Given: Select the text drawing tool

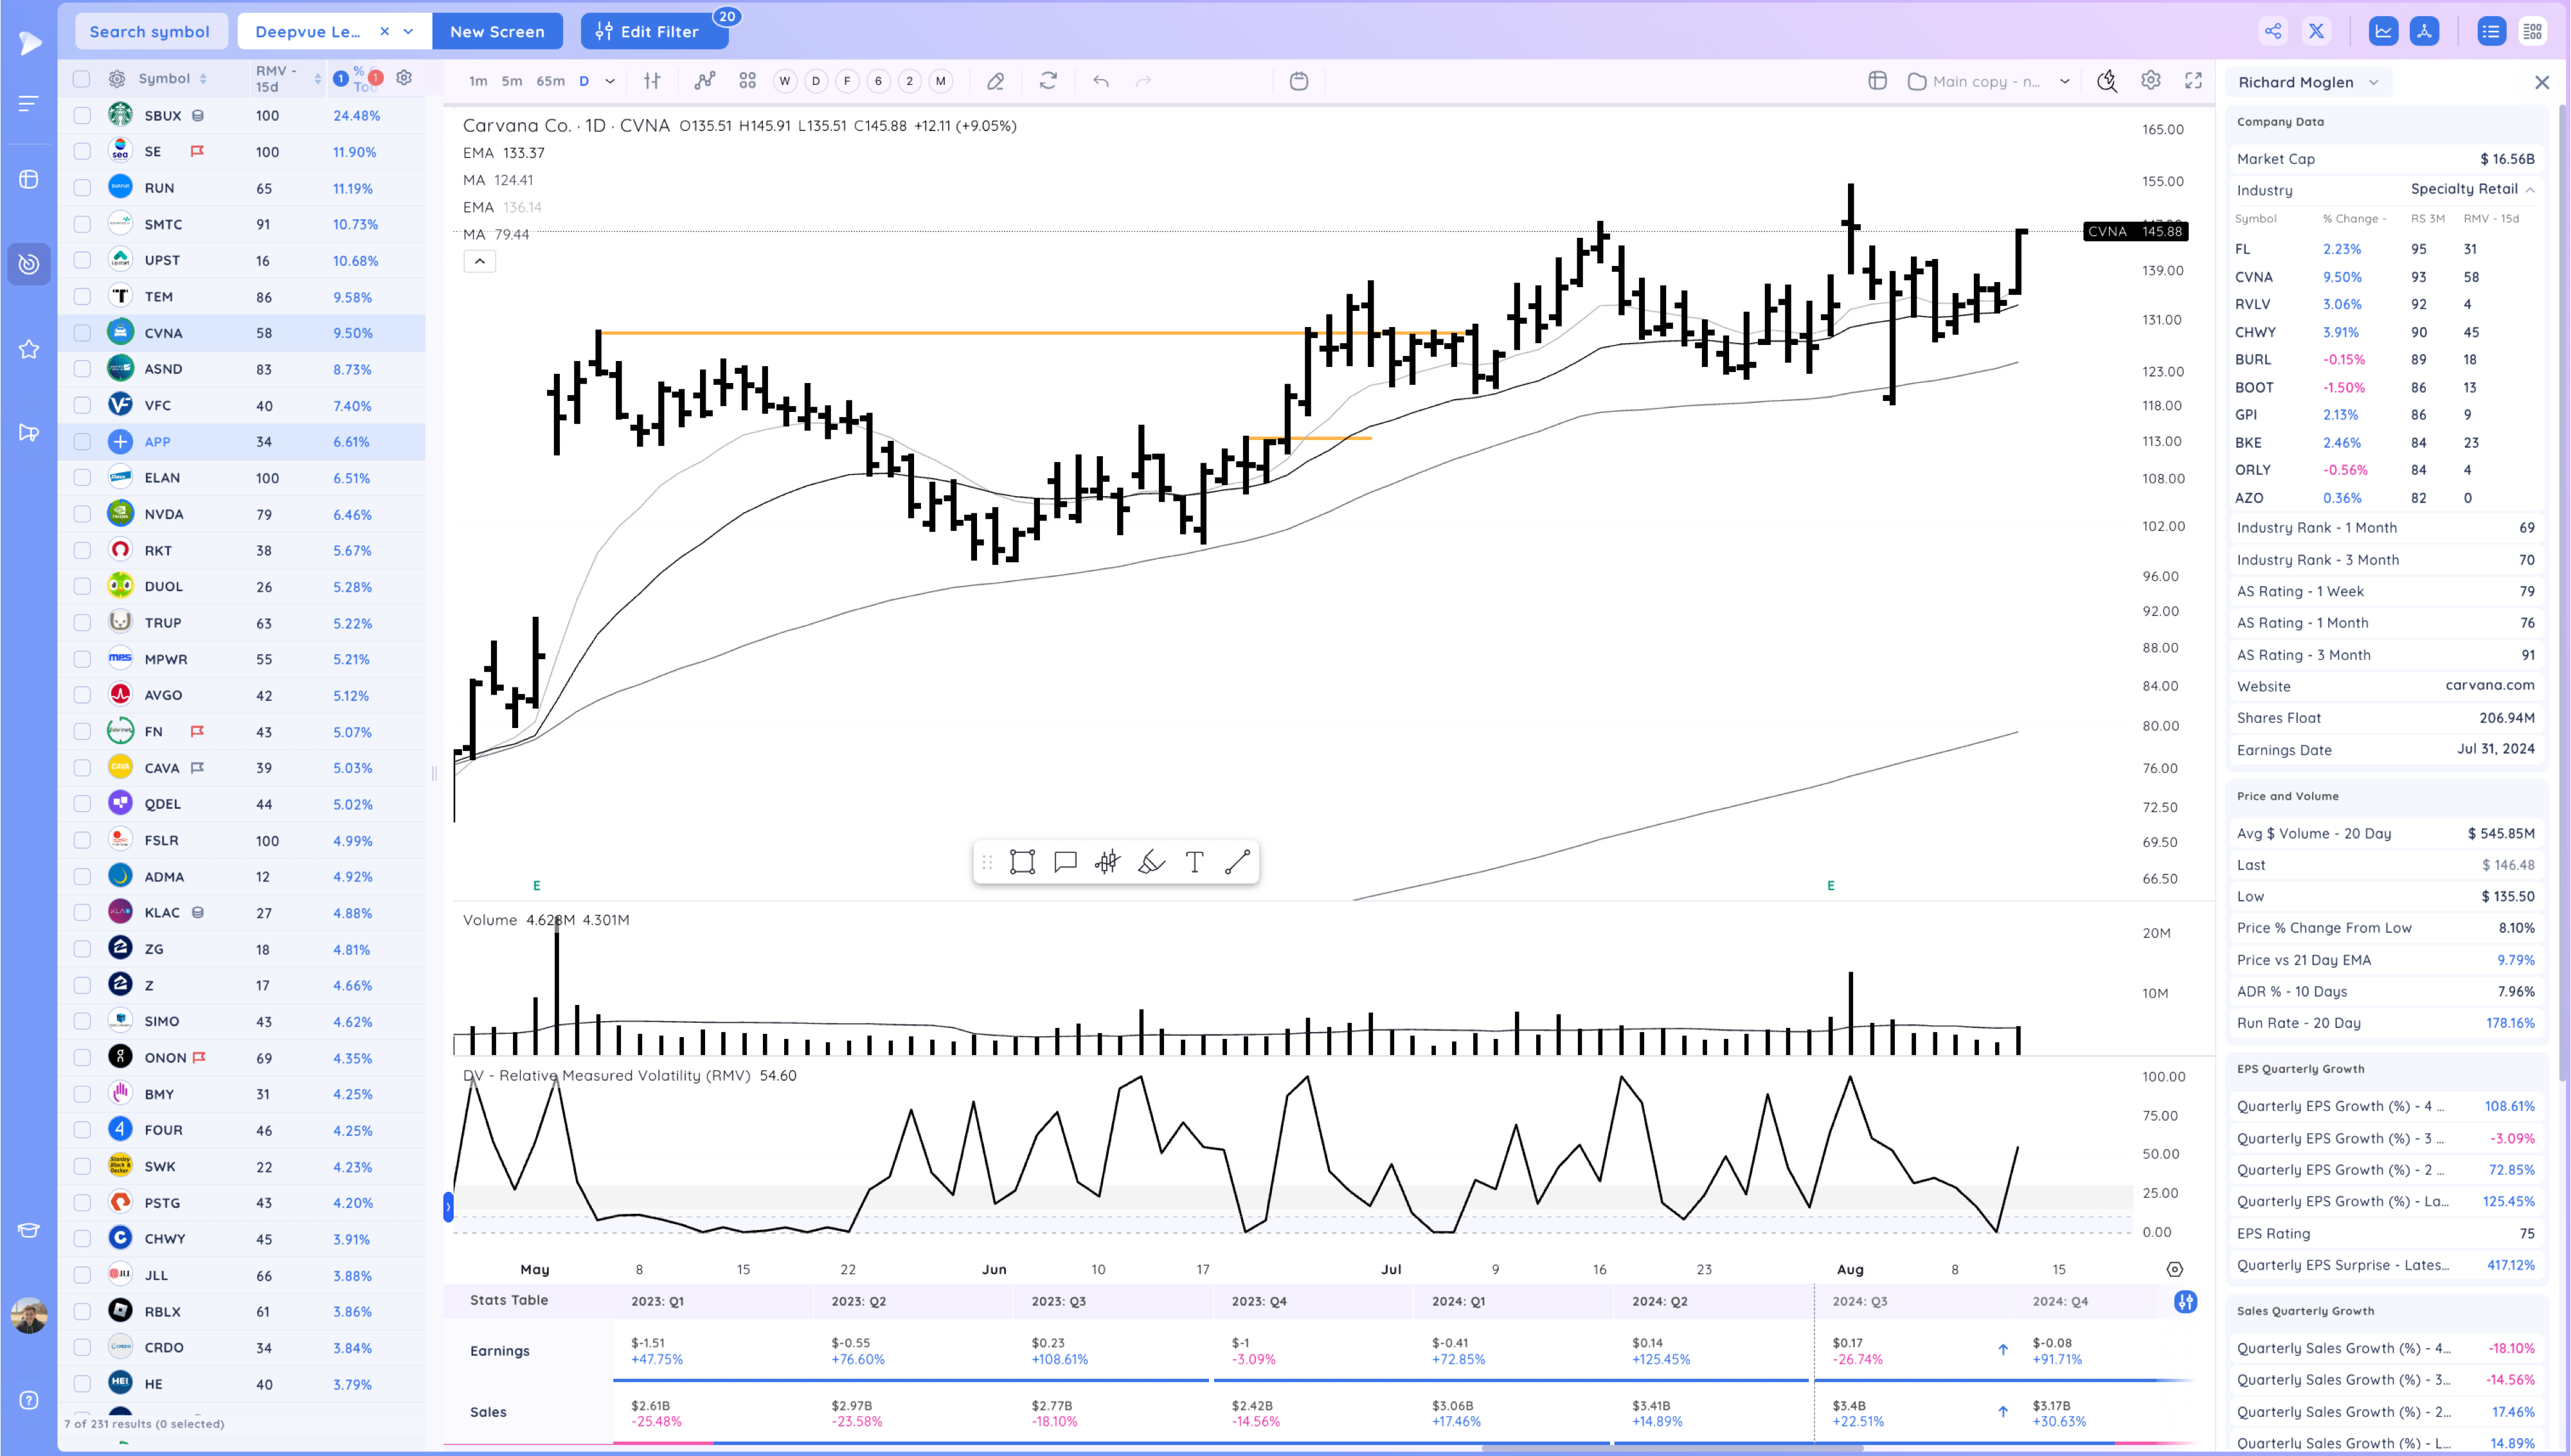Looking at the screenshot, I should point(1194,862).
